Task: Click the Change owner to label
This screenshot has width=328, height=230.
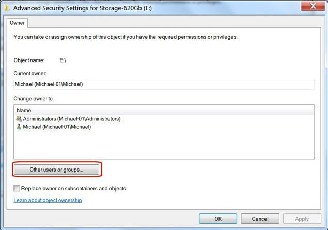Action: coord(34,98)
